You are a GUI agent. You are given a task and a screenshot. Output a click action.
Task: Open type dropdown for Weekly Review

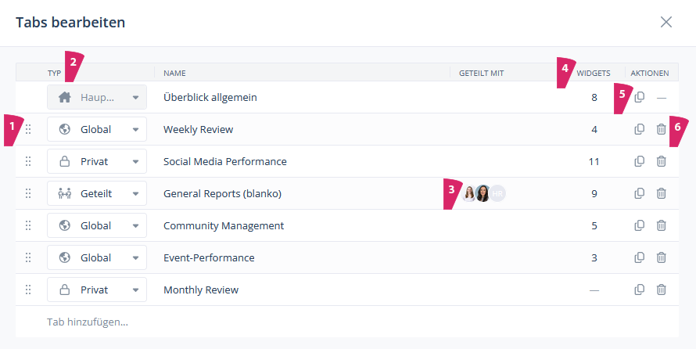(x=97, y=129)
